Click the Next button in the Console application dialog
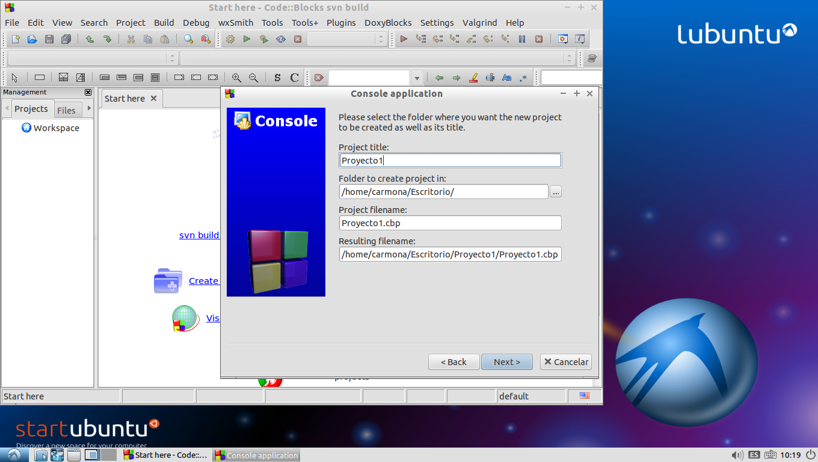This screenshot has height=462, width=818. [x=506, y=362]
